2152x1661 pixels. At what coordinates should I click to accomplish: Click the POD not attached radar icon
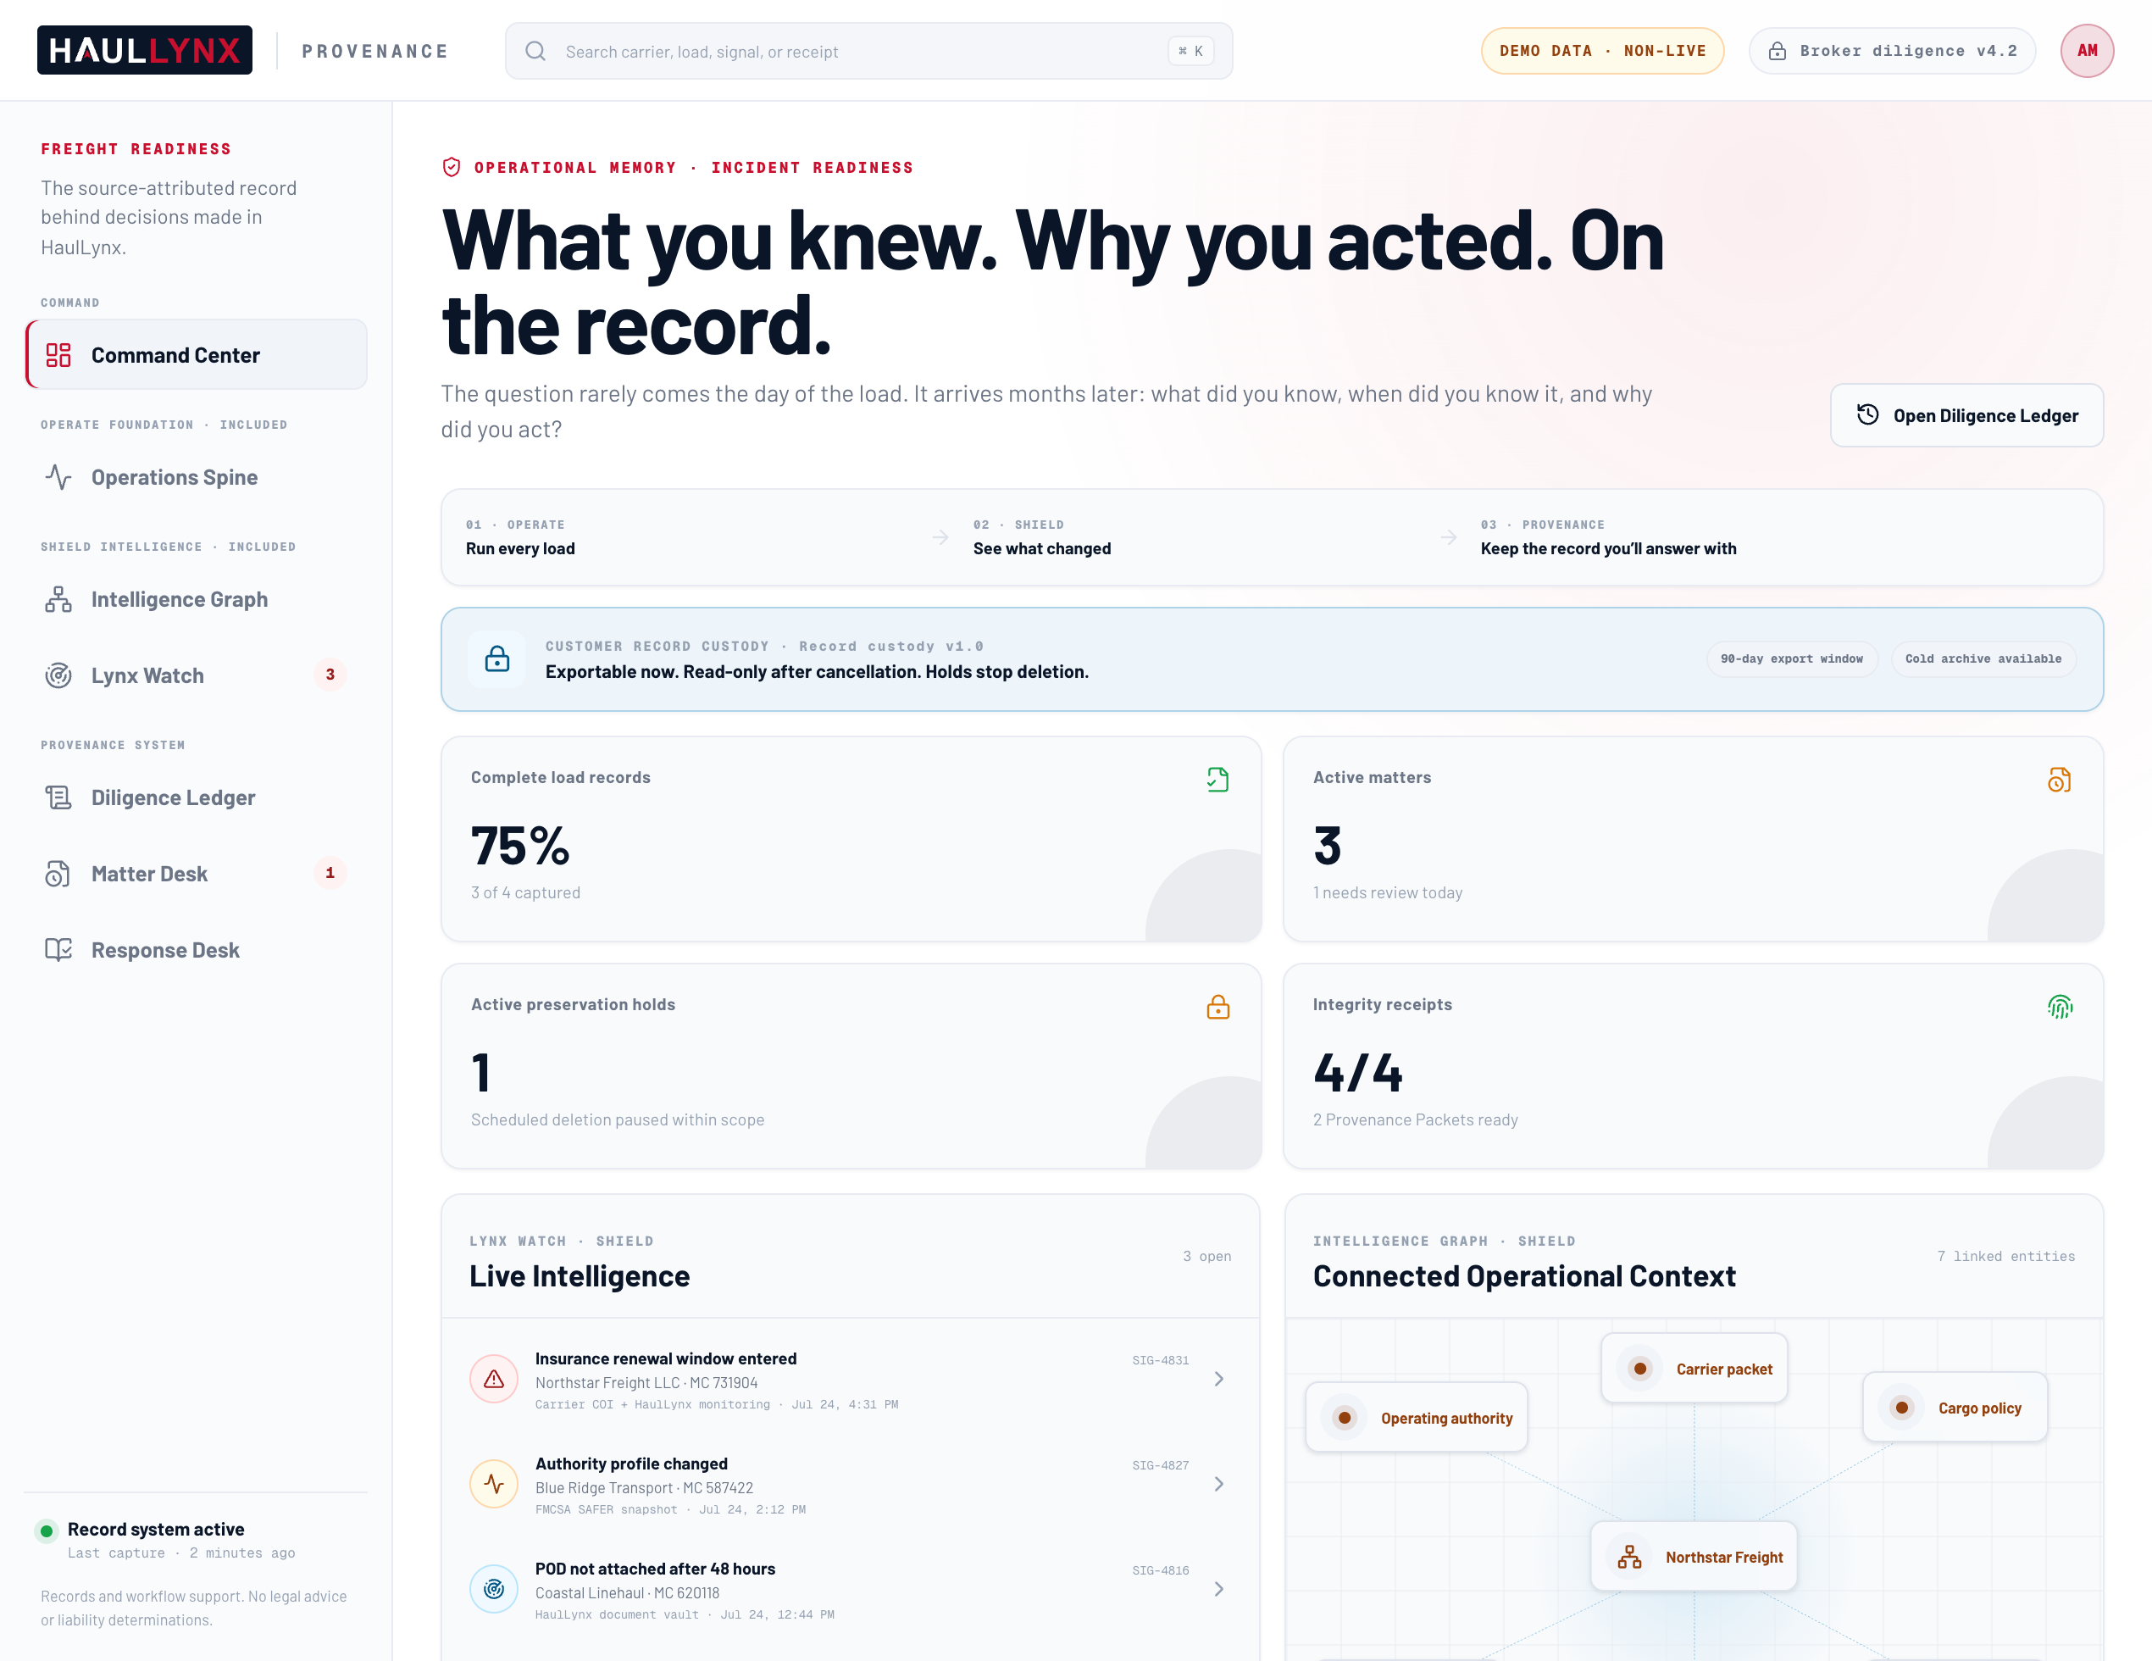(x=494, y=1589)
